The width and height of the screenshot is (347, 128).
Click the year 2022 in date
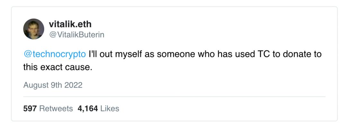point(74,85)
